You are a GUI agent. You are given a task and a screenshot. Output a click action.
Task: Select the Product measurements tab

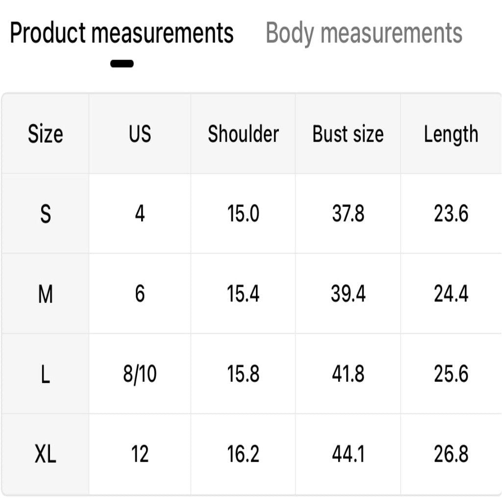(x=122, y=33)
